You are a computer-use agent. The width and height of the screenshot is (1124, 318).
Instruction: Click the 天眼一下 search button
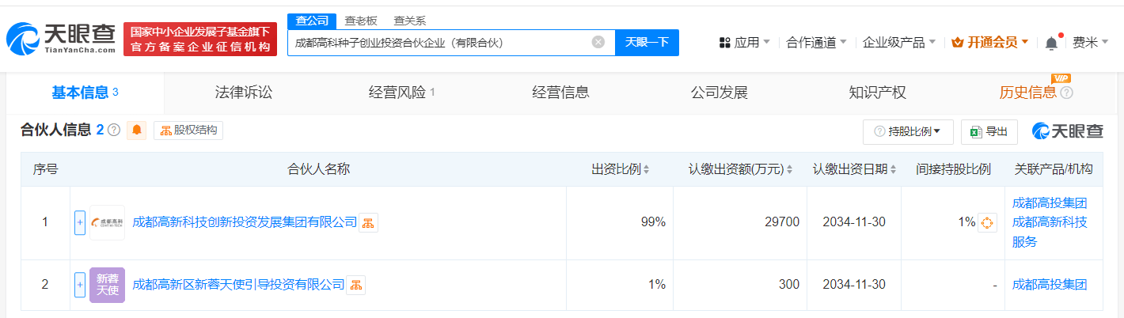tap(647, 42)
